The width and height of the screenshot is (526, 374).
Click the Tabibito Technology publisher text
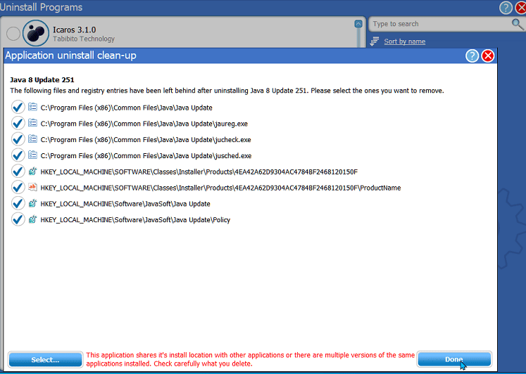tap(84, 39)
